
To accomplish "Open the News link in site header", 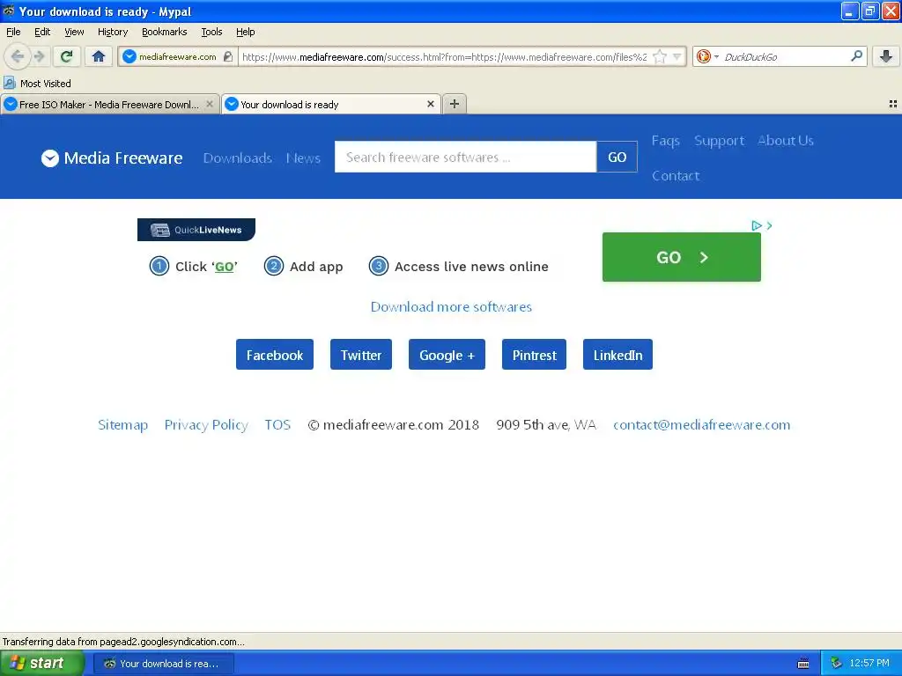I will (303, 158).
